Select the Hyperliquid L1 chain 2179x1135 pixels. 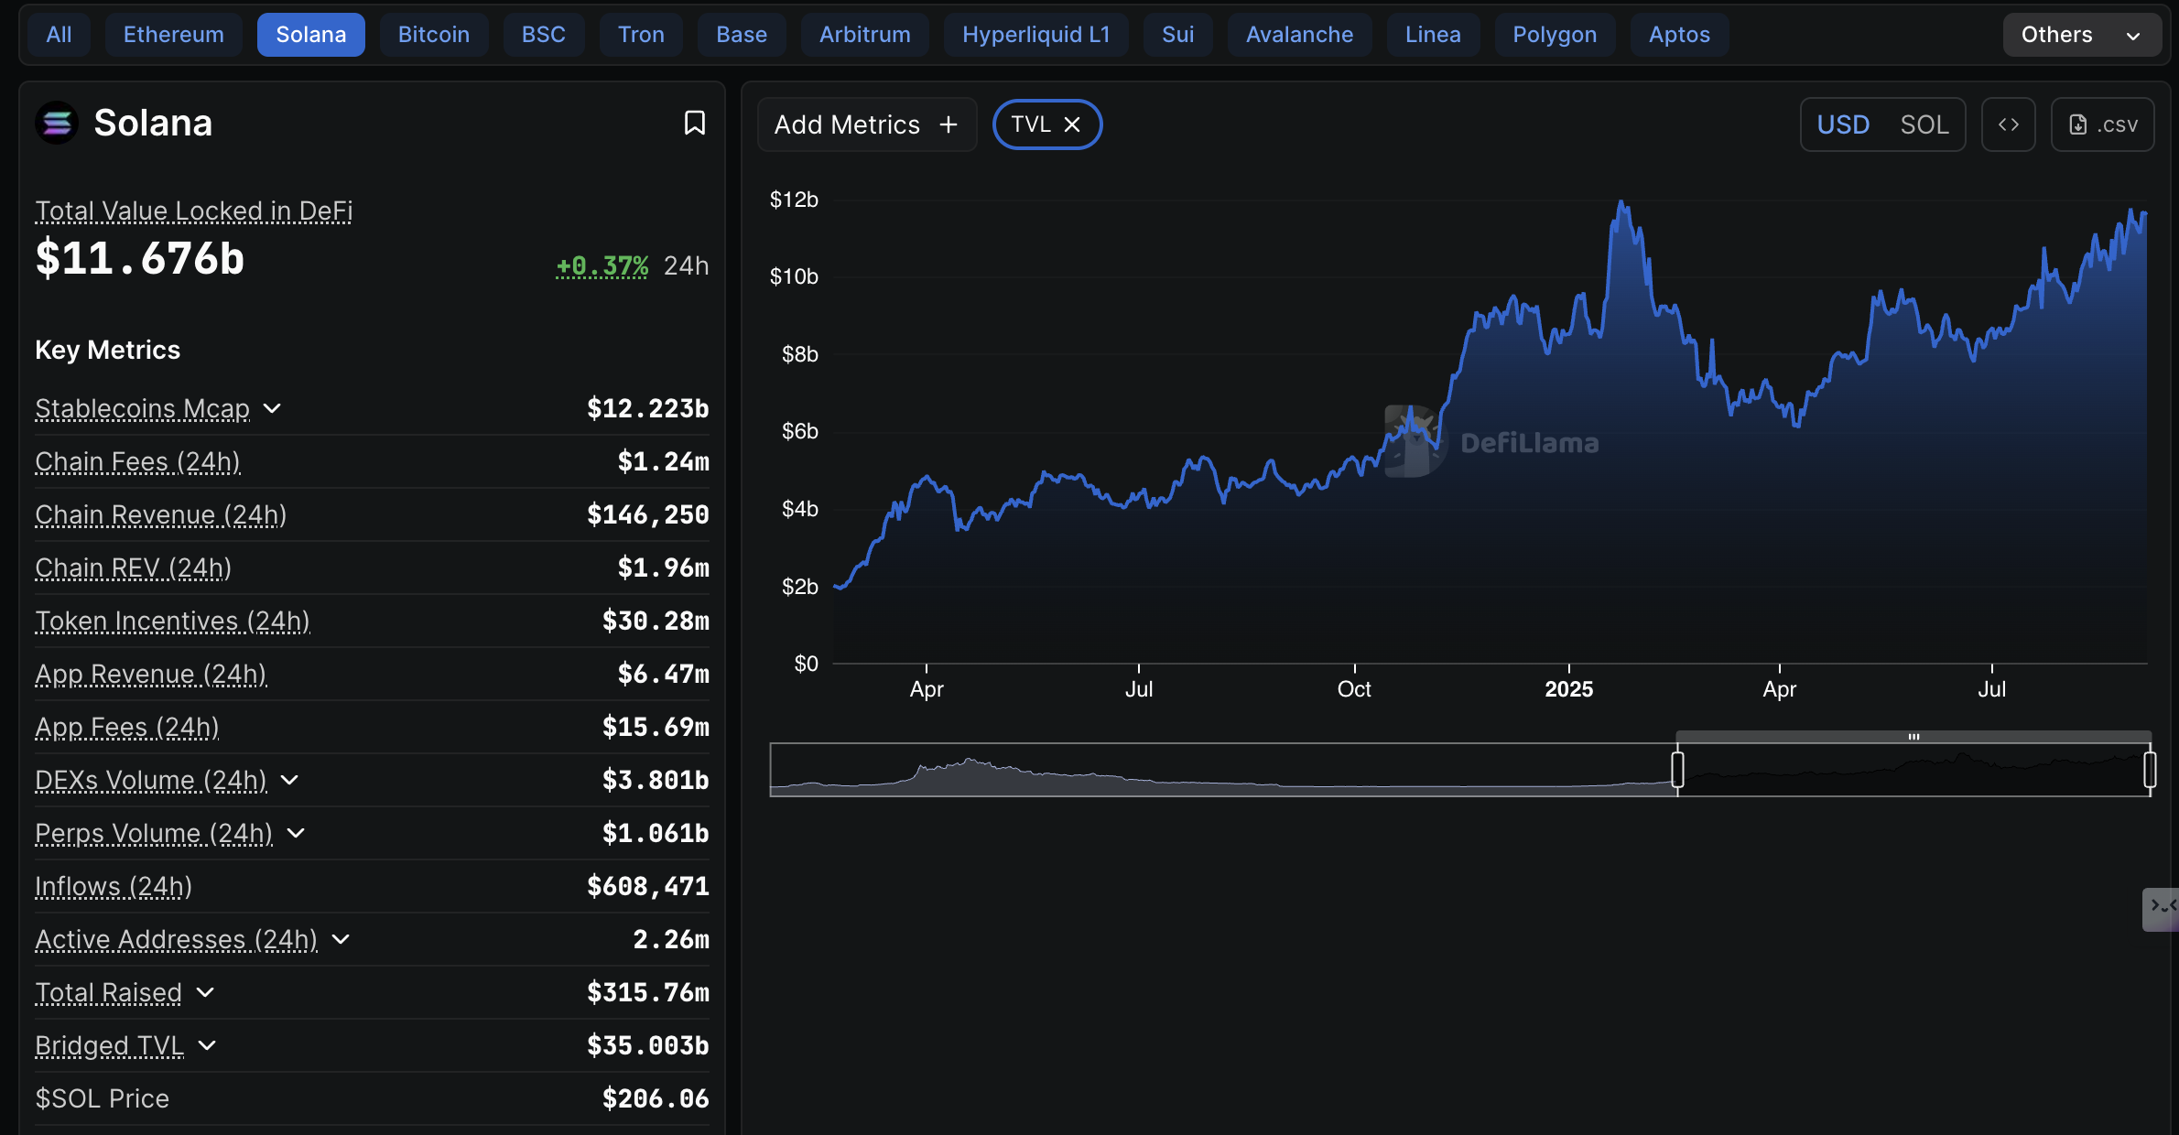pos(1035,34)
